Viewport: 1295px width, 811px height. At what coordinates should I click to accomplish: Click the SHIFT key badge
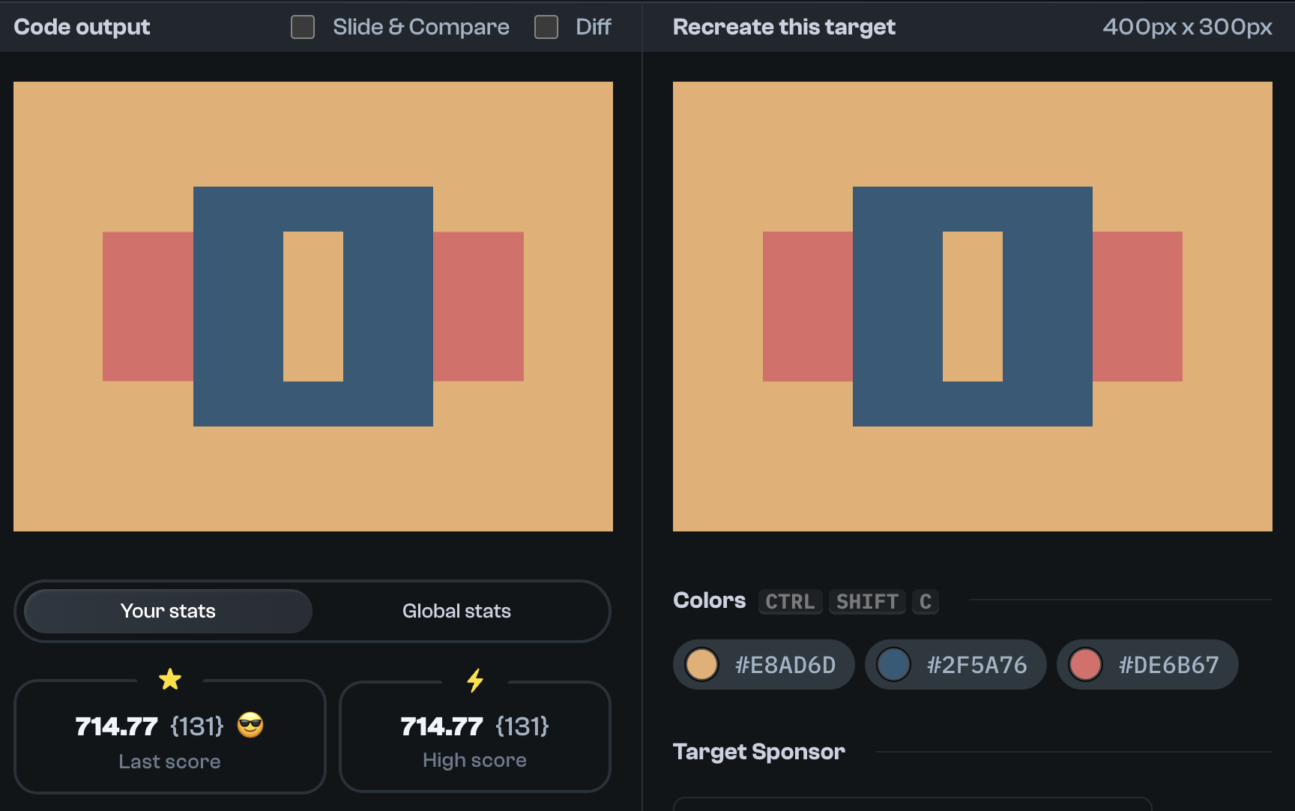coord(866,601)
